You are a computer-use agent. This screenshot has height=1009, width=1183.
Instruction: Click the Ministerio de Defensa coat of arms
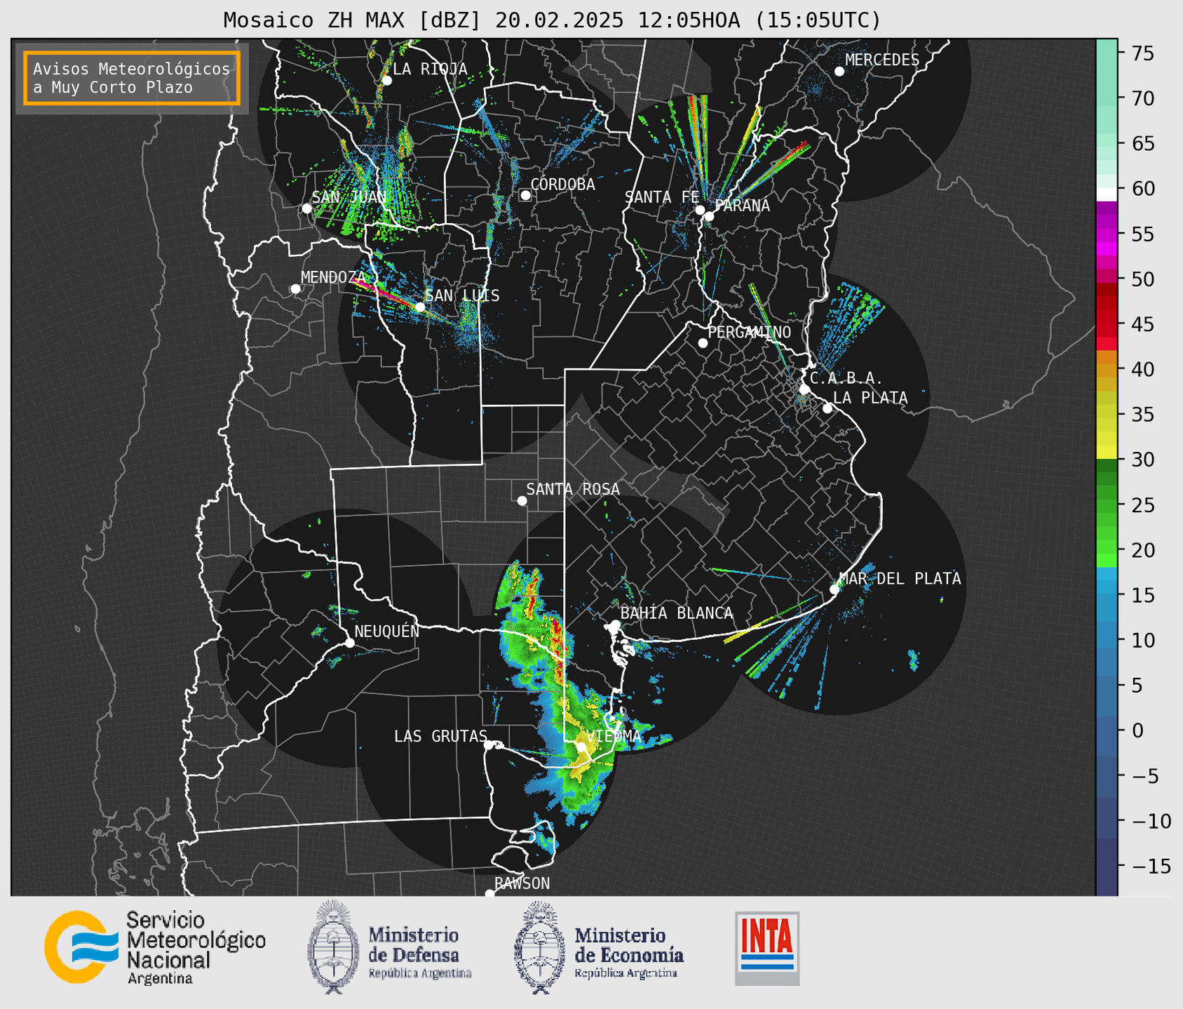[333, 947]
